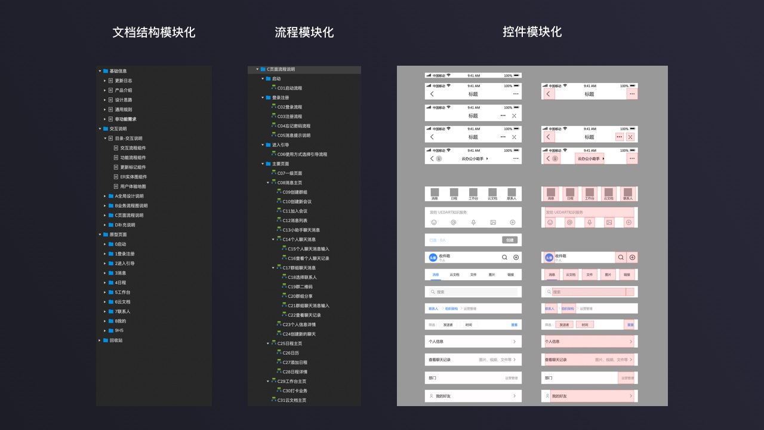Collapse the 基础信息 folder arrow
The height and width of the screenshot is (430, 764).
point(100,71)
